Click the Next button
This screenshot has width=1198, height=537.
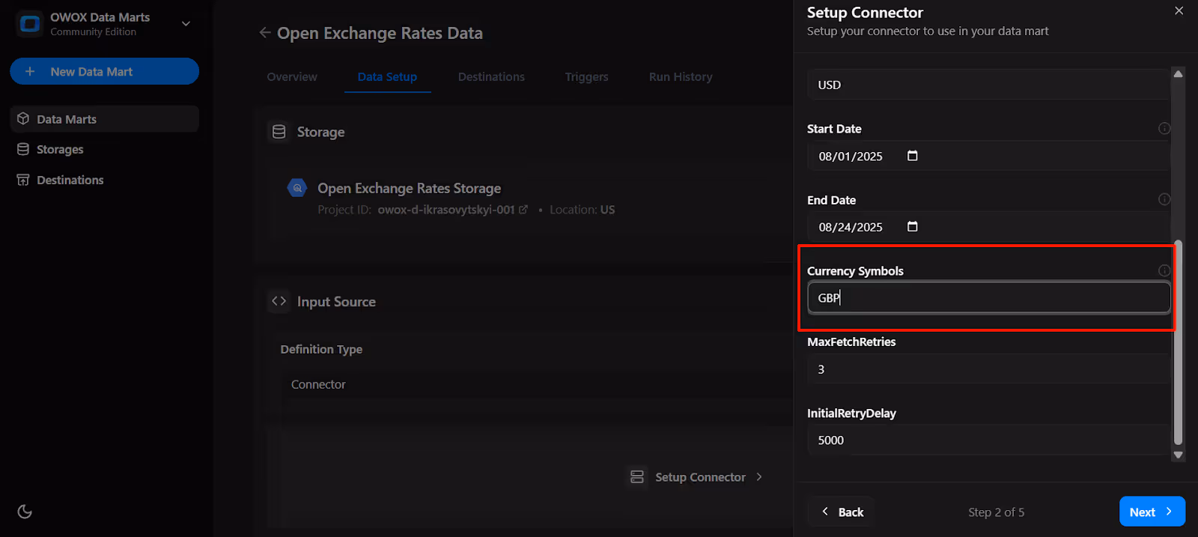coord(1152,512)
